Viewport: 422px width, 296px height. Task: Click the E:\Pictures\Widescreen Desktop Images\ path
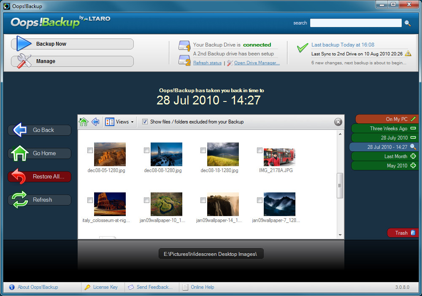211,254
